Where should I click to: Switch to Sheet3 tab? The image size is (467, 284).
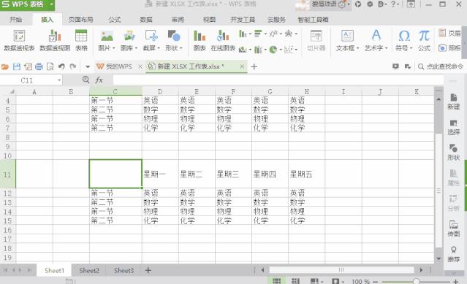124,270
